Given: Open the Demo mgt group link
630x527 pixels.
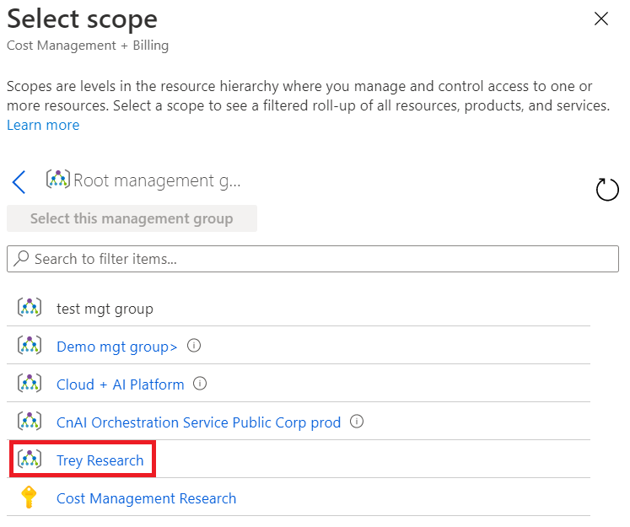Looking at the screenshot, I should point(117,346).
